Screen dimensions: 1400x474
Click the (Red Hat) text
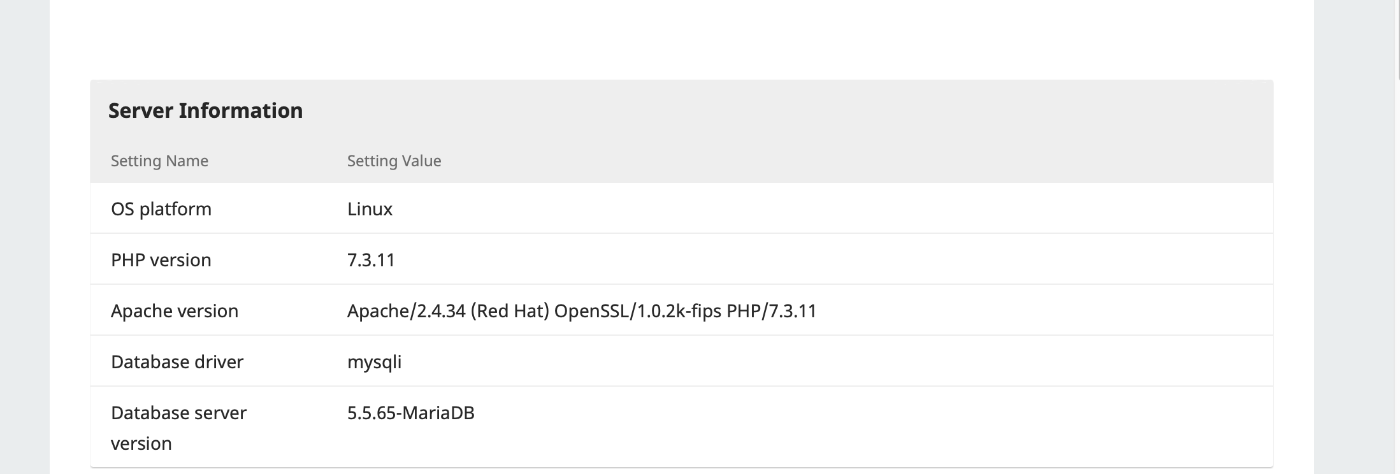pyautogui.click(x=510, y=311)
